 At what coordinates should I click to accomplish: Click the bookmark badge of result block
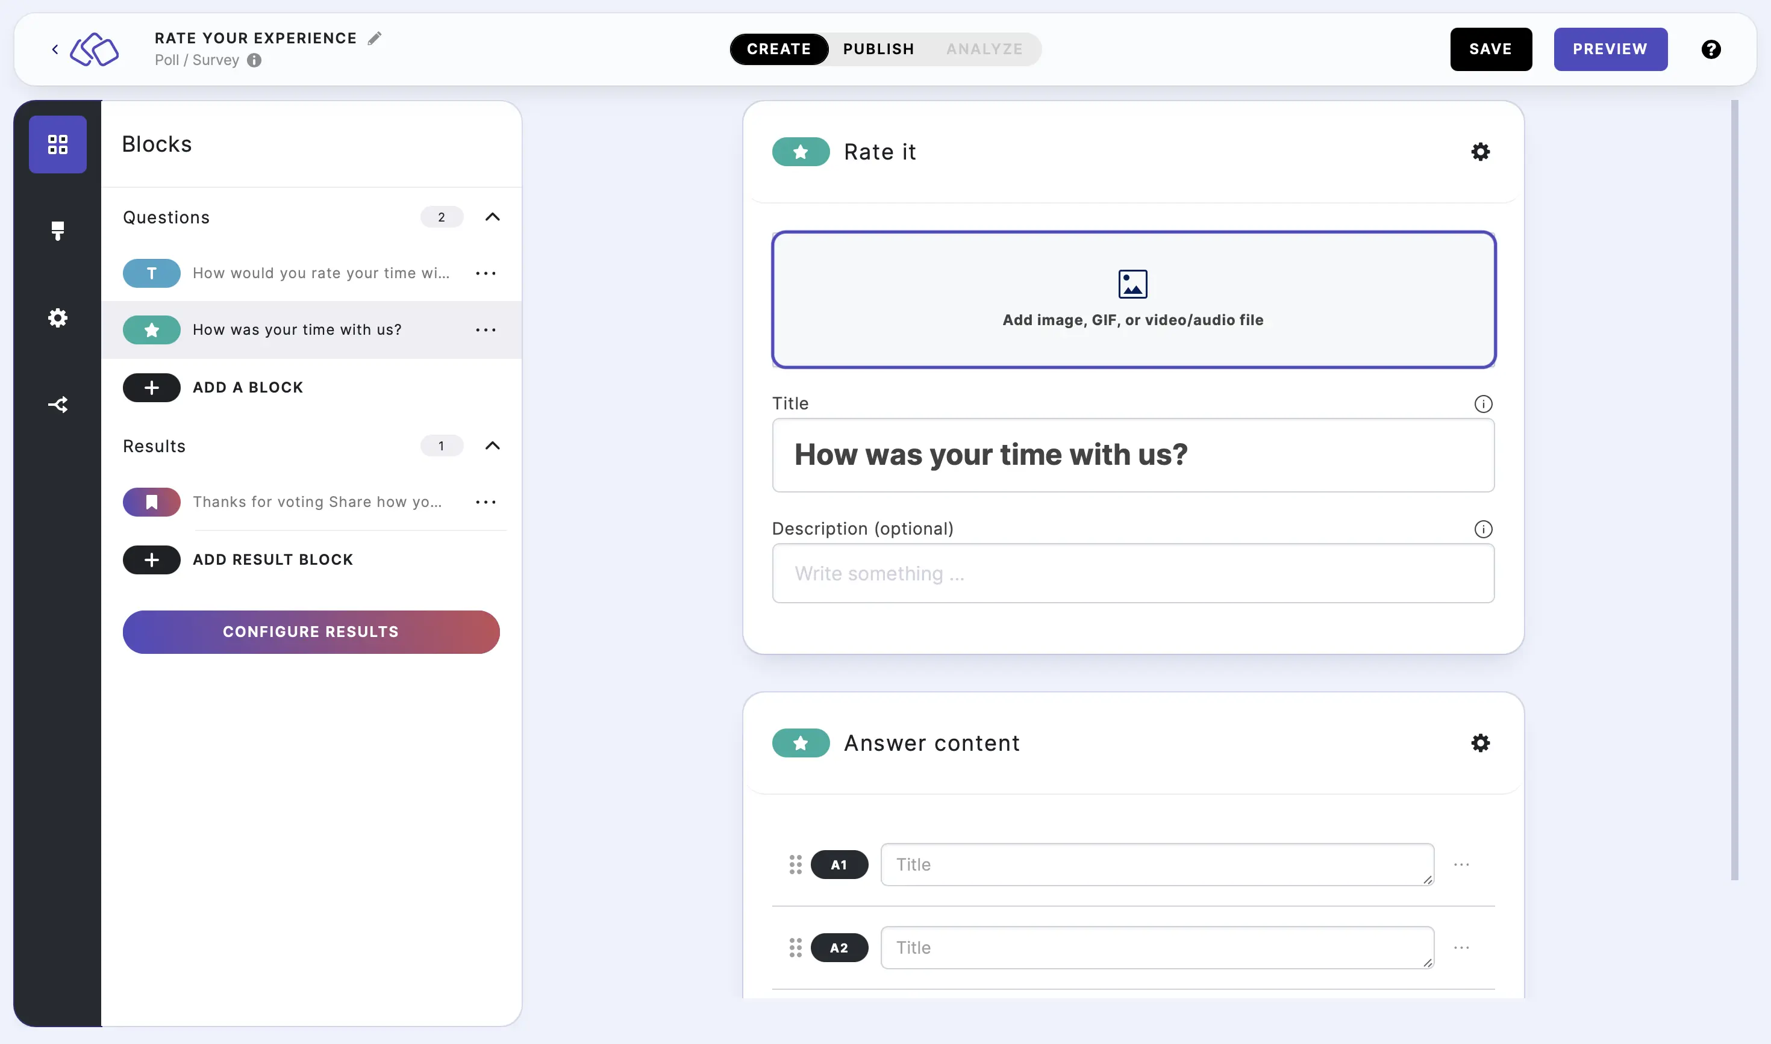pos(151,502)
